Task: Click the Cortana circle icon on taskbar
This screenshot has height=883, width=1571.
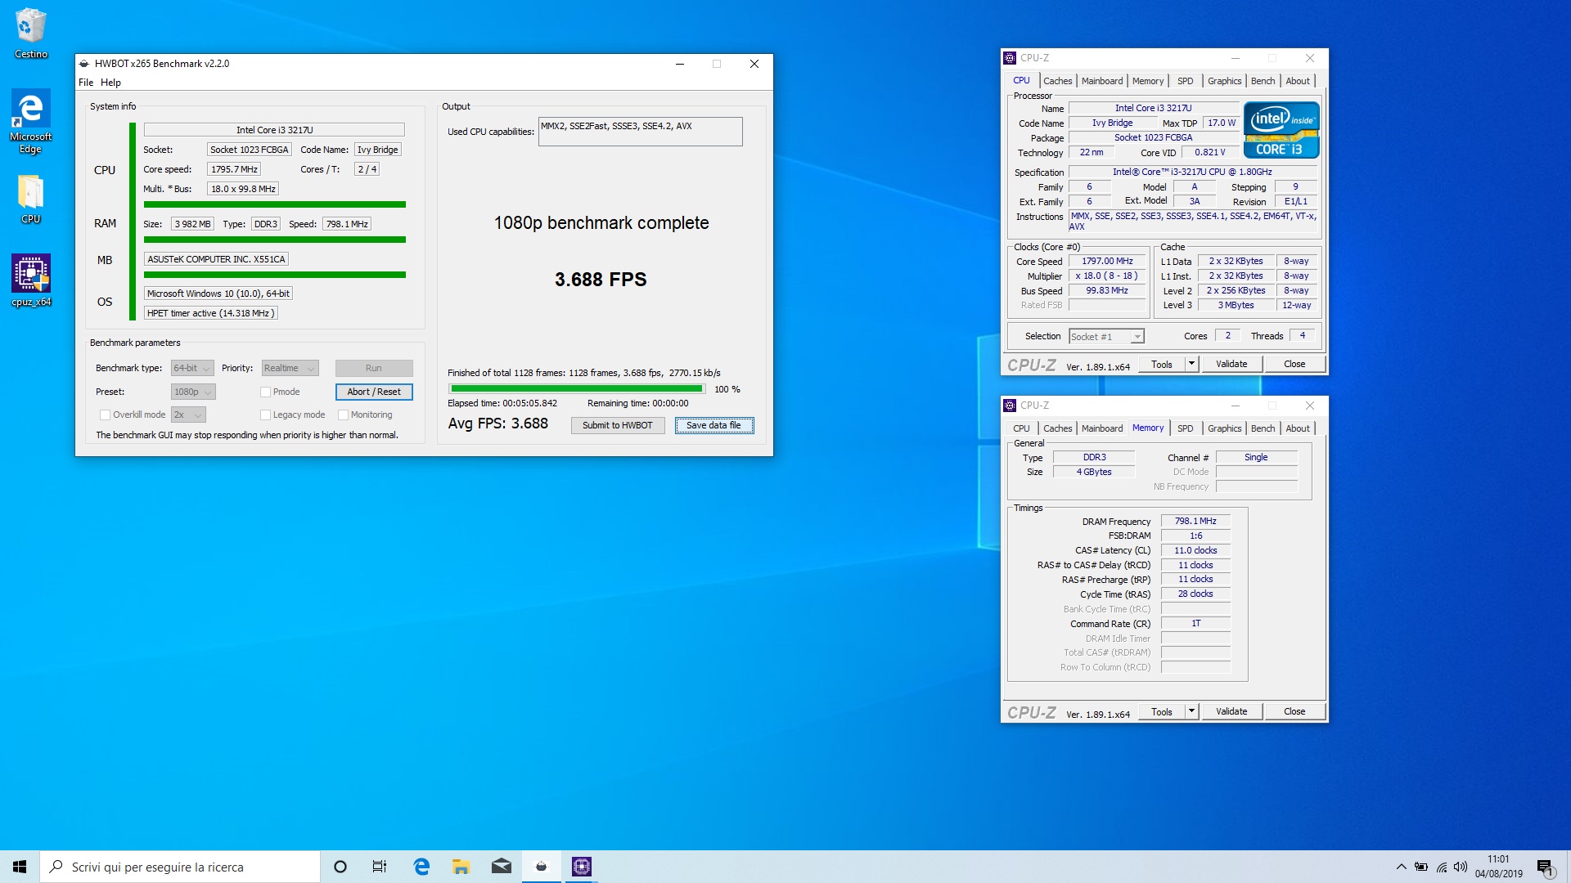Action: click(x=340, y=867)
